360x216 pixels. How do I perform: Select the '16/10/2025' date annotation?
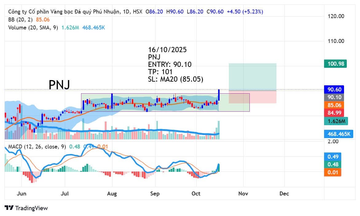pyautogui.click(x=167, y=50)
